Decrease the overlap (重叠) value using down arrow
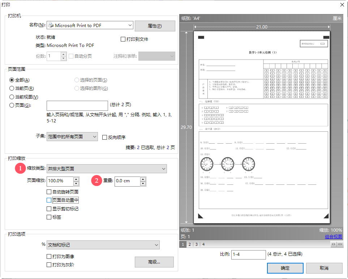The height and width of the screenshot is (279, 348). click(x=143, y=183)
